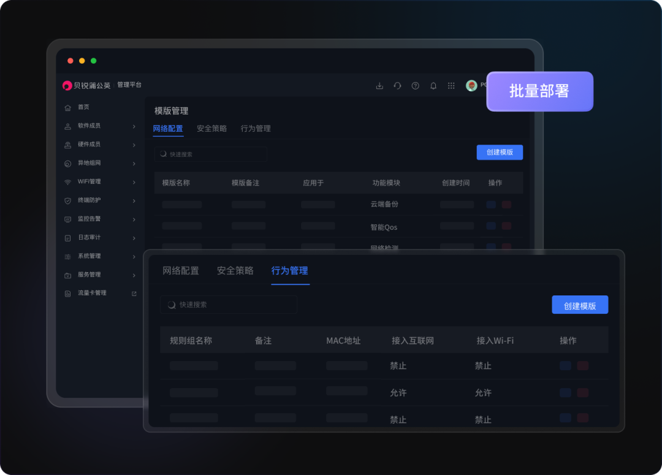Screen dimensions: 662x475
Task: Select 行为管理 tab in the lower panel
Action: coord(289,271)
